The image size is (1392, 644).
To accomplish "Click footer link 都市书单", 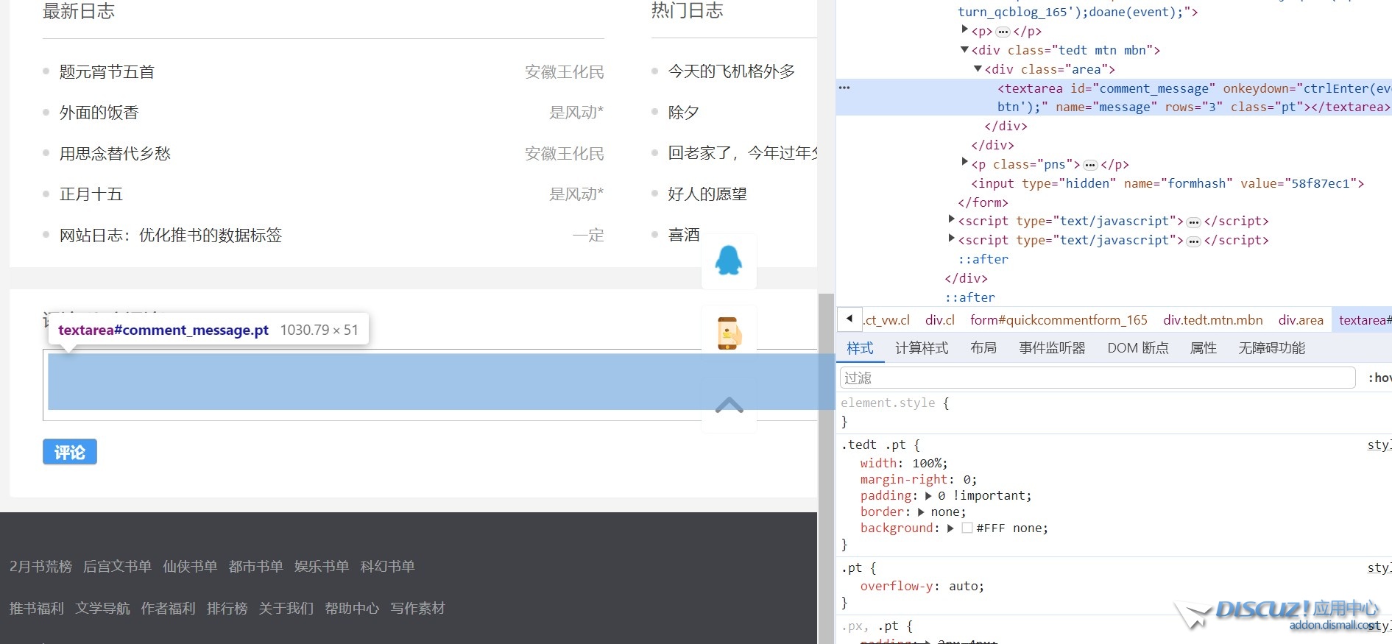I will (255, 567).
